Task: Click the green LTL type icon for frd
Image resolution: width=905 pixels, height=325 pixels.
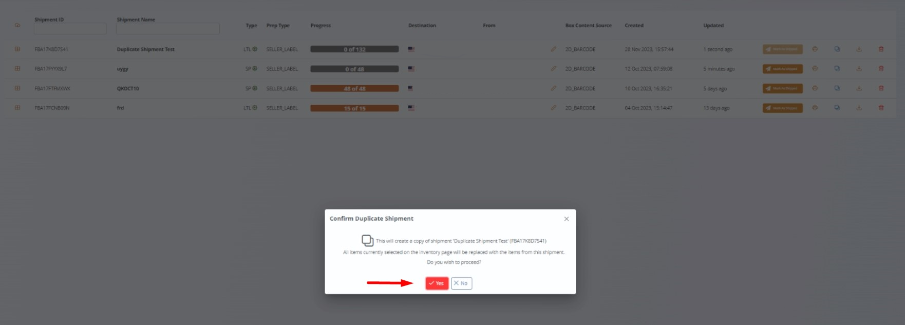Action: [255, 108]
